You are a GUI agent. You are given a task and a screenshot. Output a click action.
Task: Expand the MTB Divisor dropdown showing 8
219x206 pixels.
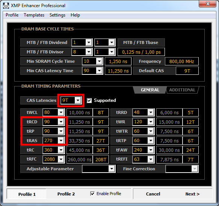pos(89,52)
